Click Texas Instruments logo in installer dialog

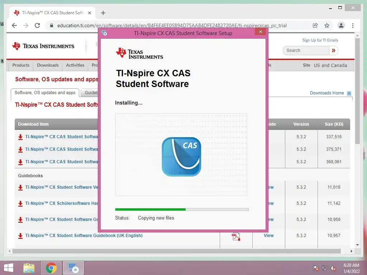tap(139, 54)
